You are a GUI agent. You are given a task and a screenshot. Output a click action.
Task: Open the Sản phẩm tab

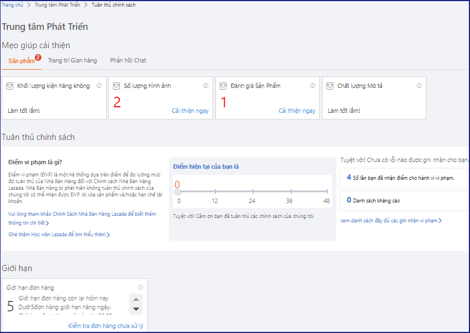(x=21, y=60)
